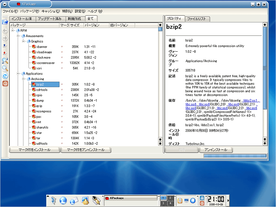Toggle the mark dot for dump

(62, 100)
